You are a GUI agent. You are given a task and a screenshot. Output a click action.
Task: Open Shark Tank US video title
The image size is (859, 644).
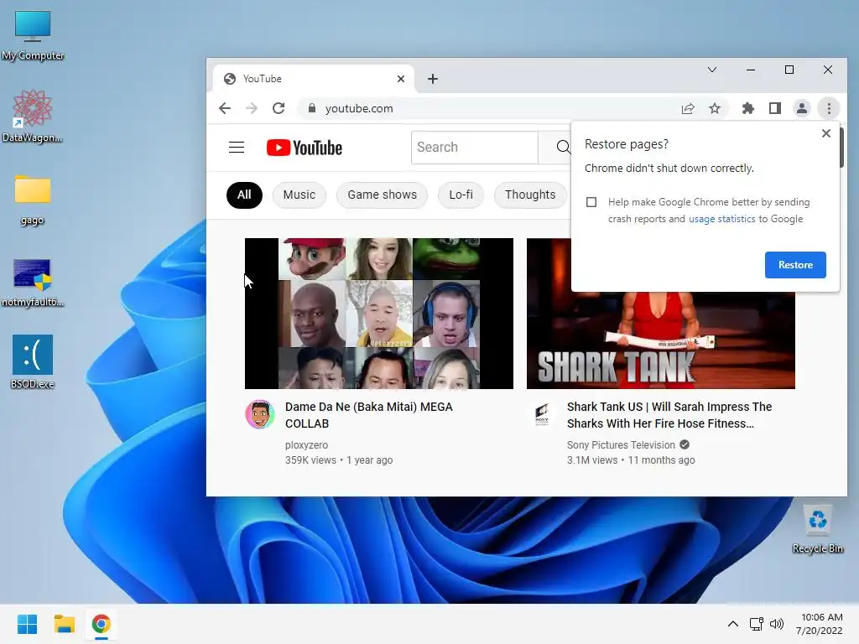point(669,415)
